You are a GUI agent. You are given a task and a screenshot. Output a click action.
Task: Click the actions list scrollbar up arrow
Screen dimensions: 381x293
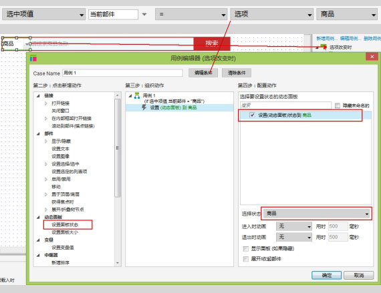(x=118, y=95)
